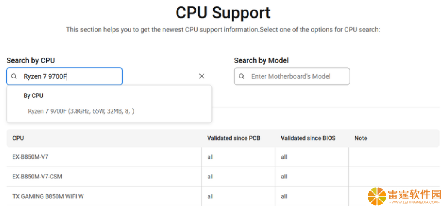This screenshot has width=443, height=206.
Task: Click the magnifier icon in CPU search
Action: [14, 76]
